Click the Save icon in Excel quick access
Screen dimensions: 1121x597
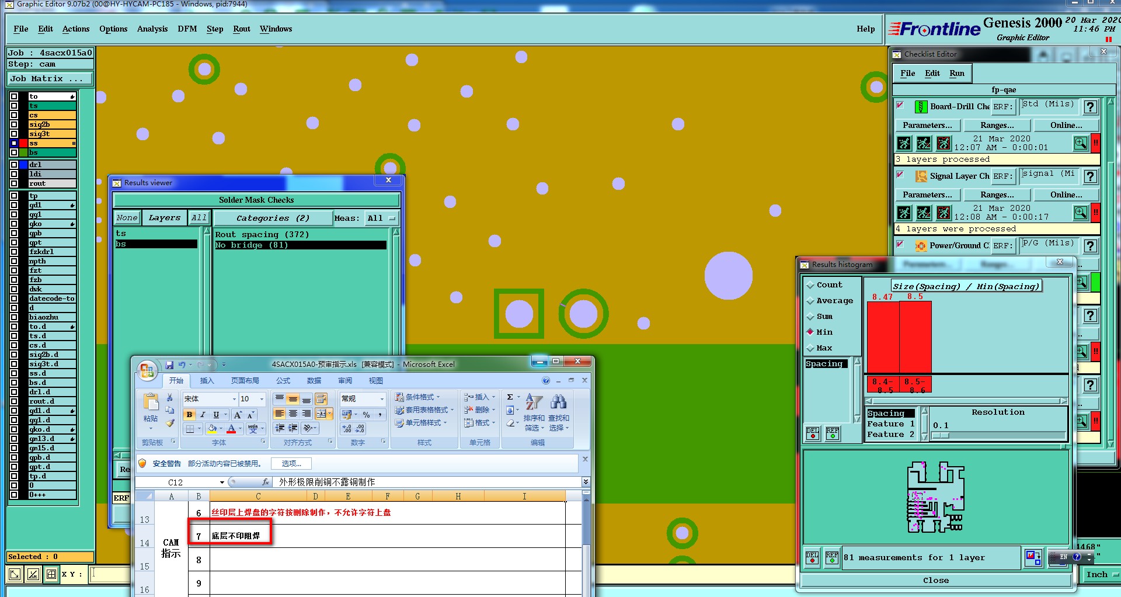(169, 365)
